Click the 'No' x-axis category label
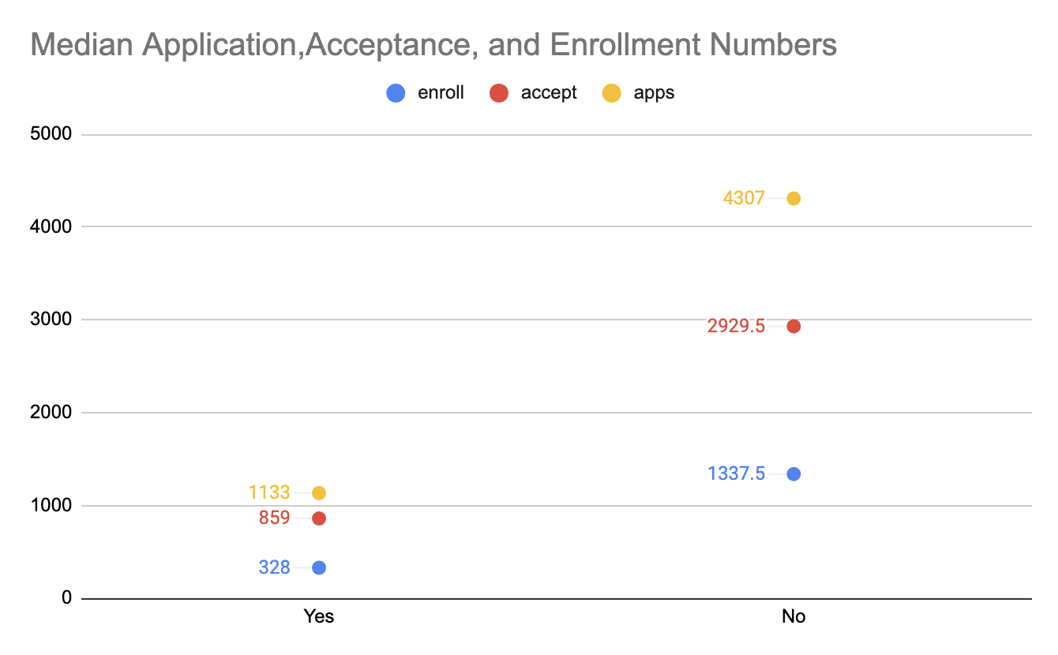This screenshot has height=655, width=1058. point(793,617)
